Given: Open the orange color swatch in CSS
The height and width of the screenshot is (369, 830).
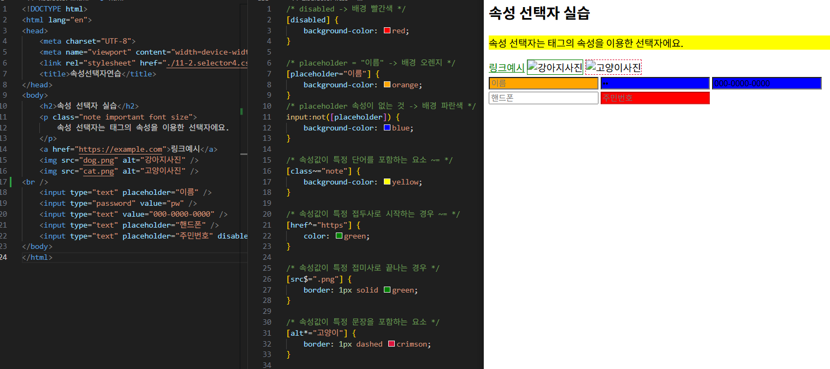Looking at the screenshot, I should click(x=387, y=85).
